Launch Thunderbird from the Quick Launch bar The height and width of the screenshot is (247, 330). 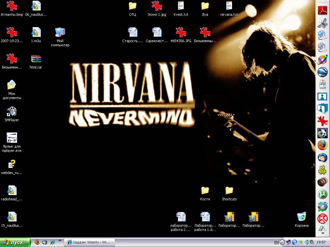(44, 242)
